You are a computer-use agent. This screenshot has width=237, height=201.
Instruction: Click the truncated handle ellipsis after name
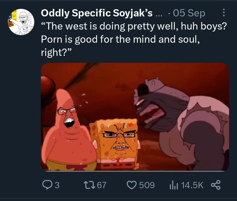coord(158,14)
